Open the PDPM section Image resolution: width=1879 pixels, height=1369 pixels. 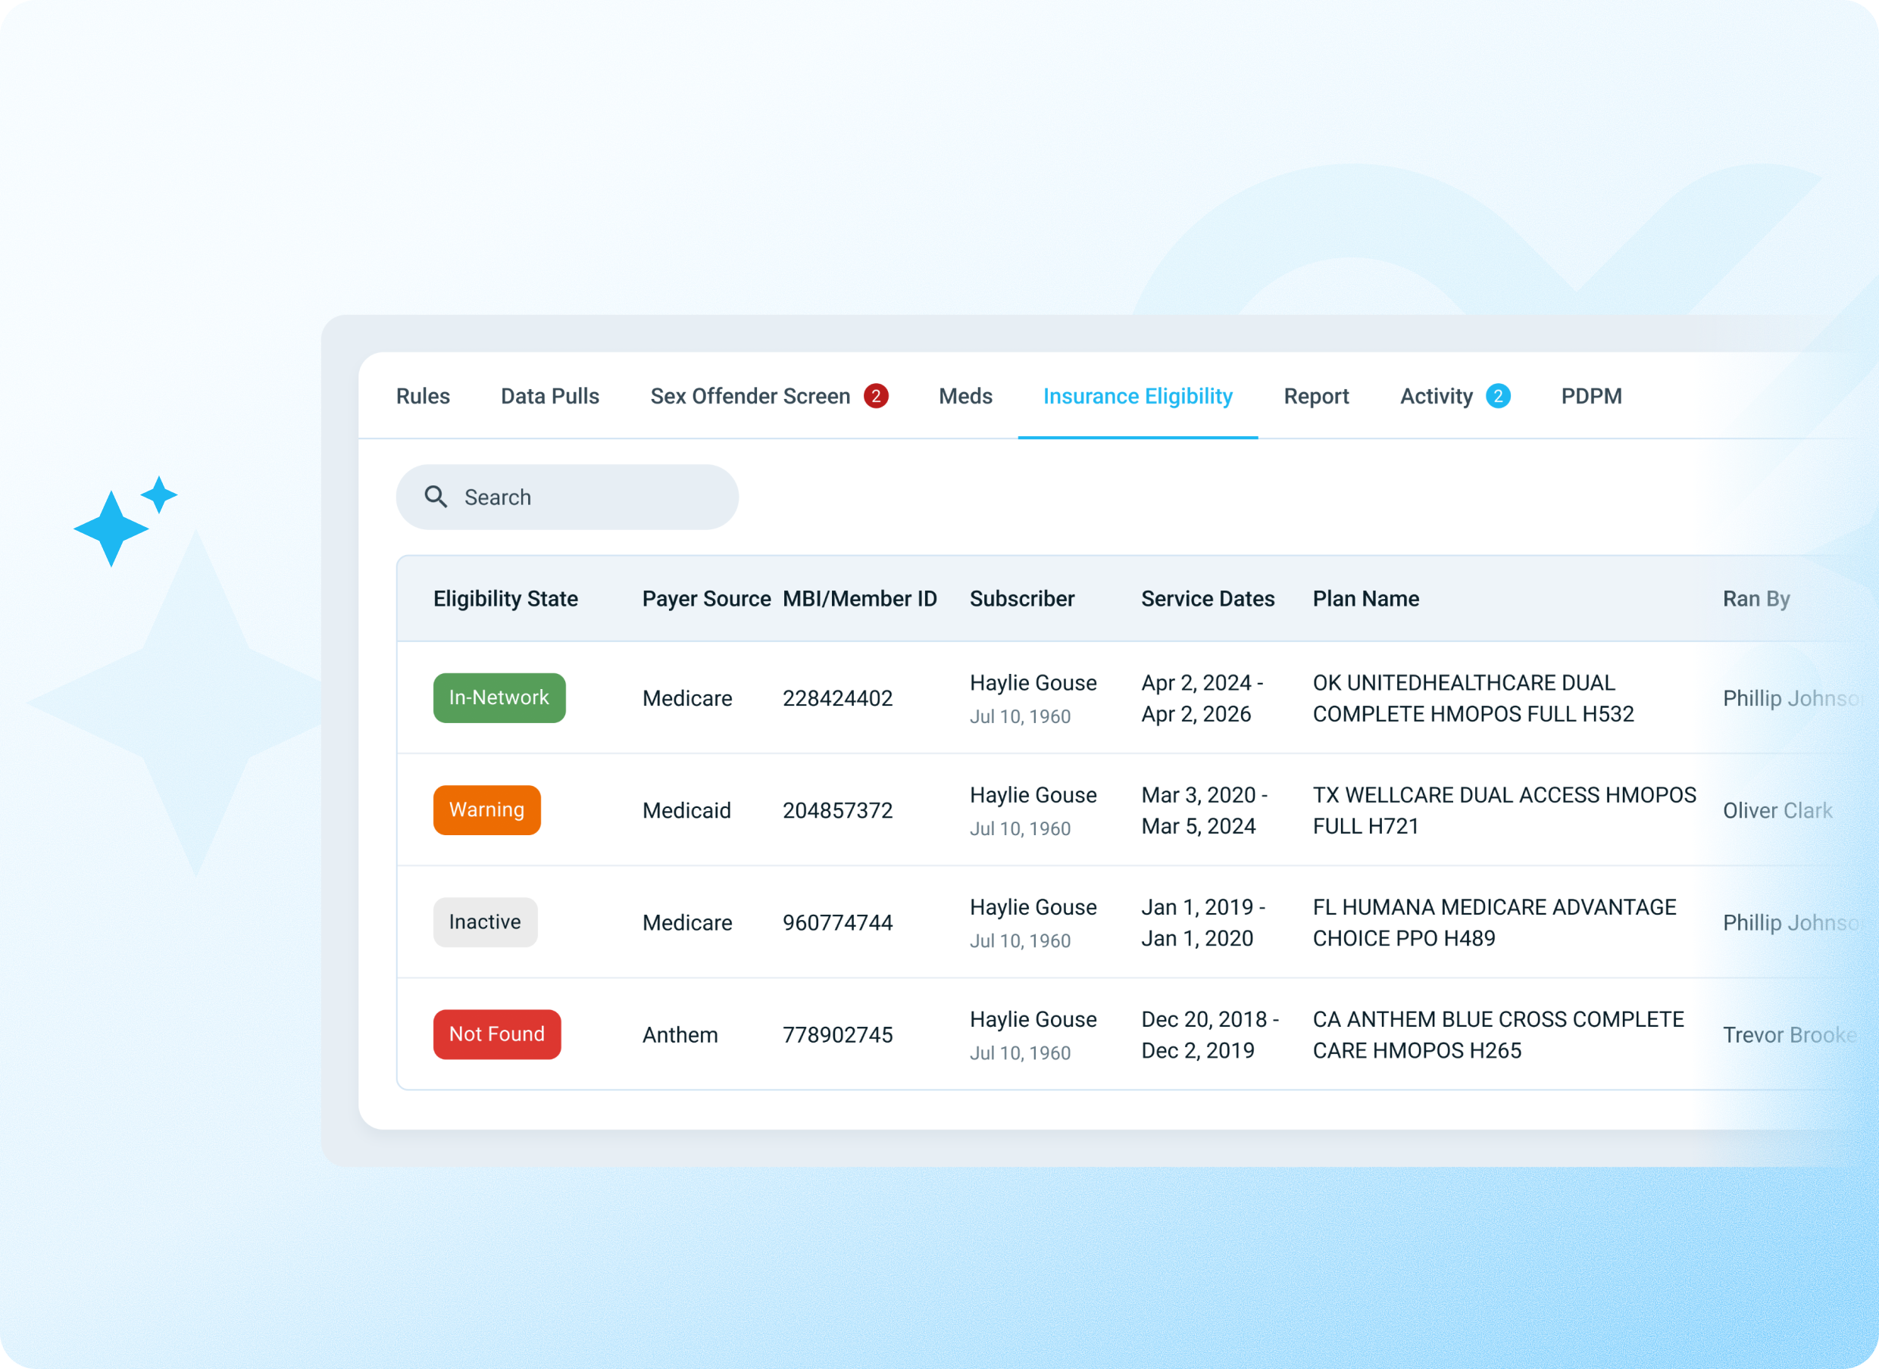pos(1590,396)
